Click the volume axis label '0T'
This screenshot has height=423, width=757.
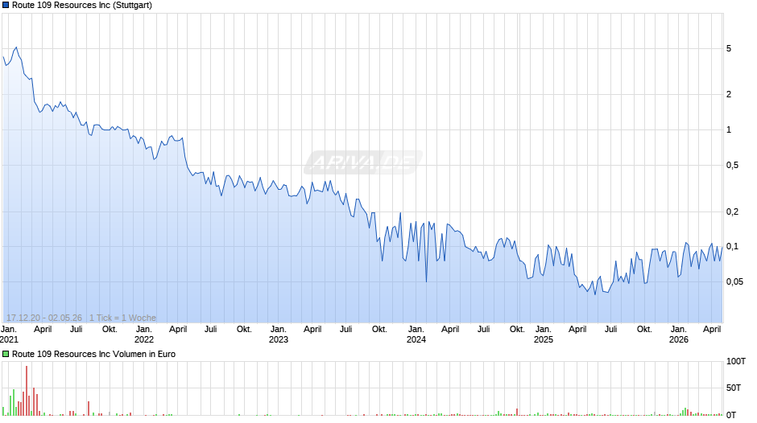pos(731,415)
